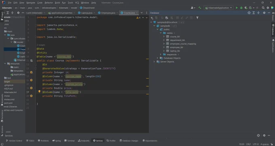Screen dimensions: 275x146
Task: Open the Refactor menu
Action: point(49,3)
